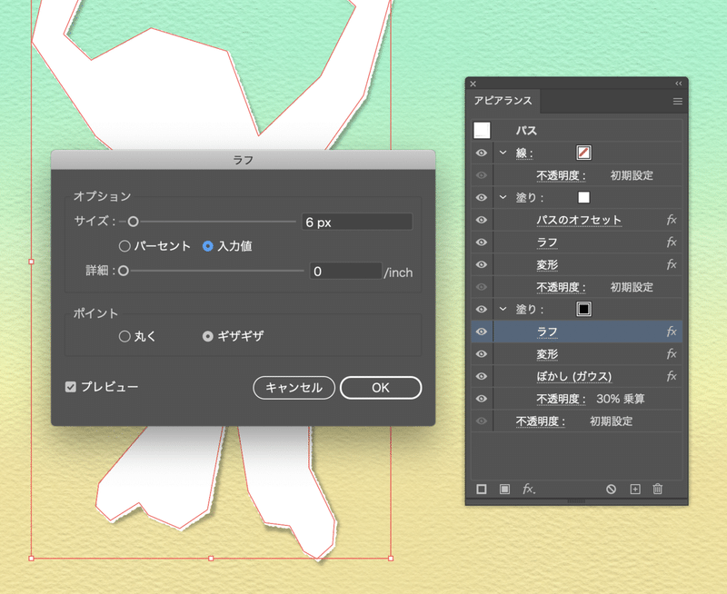The height and width of the screenshot is (594, 727).
Task: Click the キャンセル button
Action: tap(294, 387)
